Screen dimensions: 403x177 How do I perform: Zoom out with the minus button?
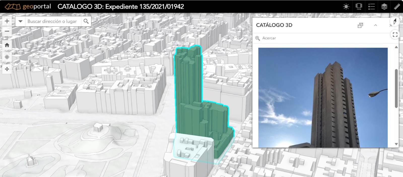tap(7, 31)
